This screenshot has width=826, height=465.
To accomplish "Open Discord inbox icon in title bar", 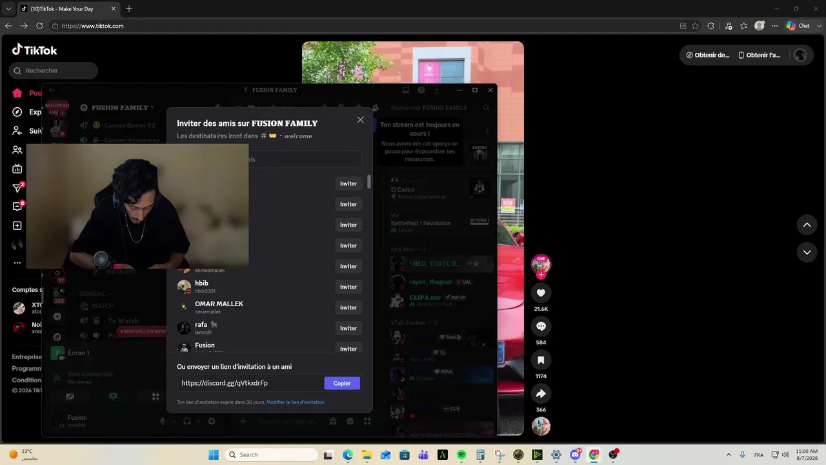I will pyautogui.click(x=405, y=90).
